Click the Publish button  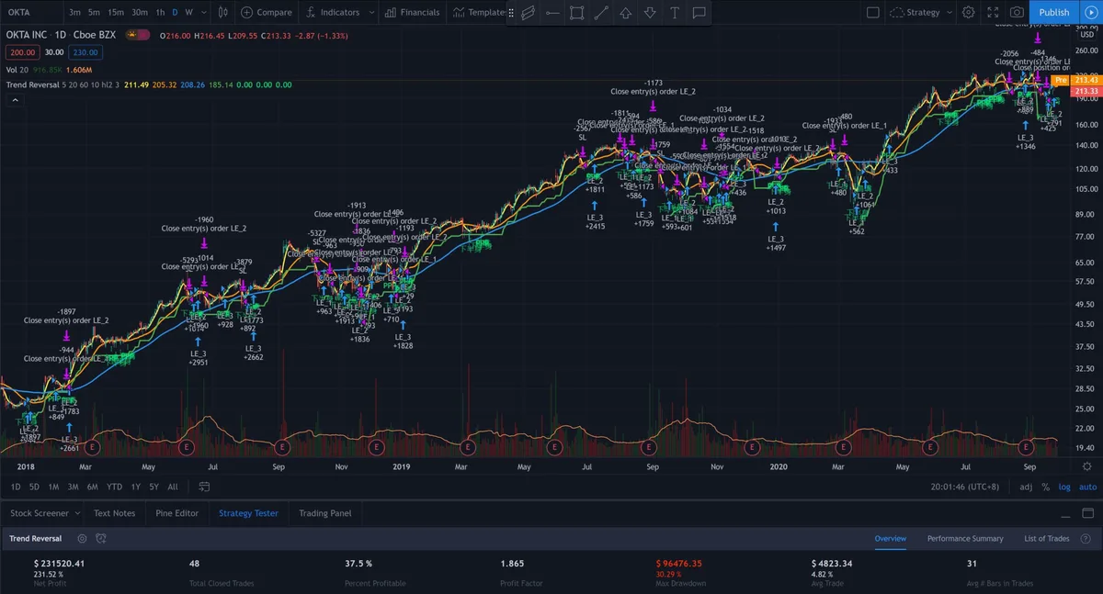(1053, 12)
